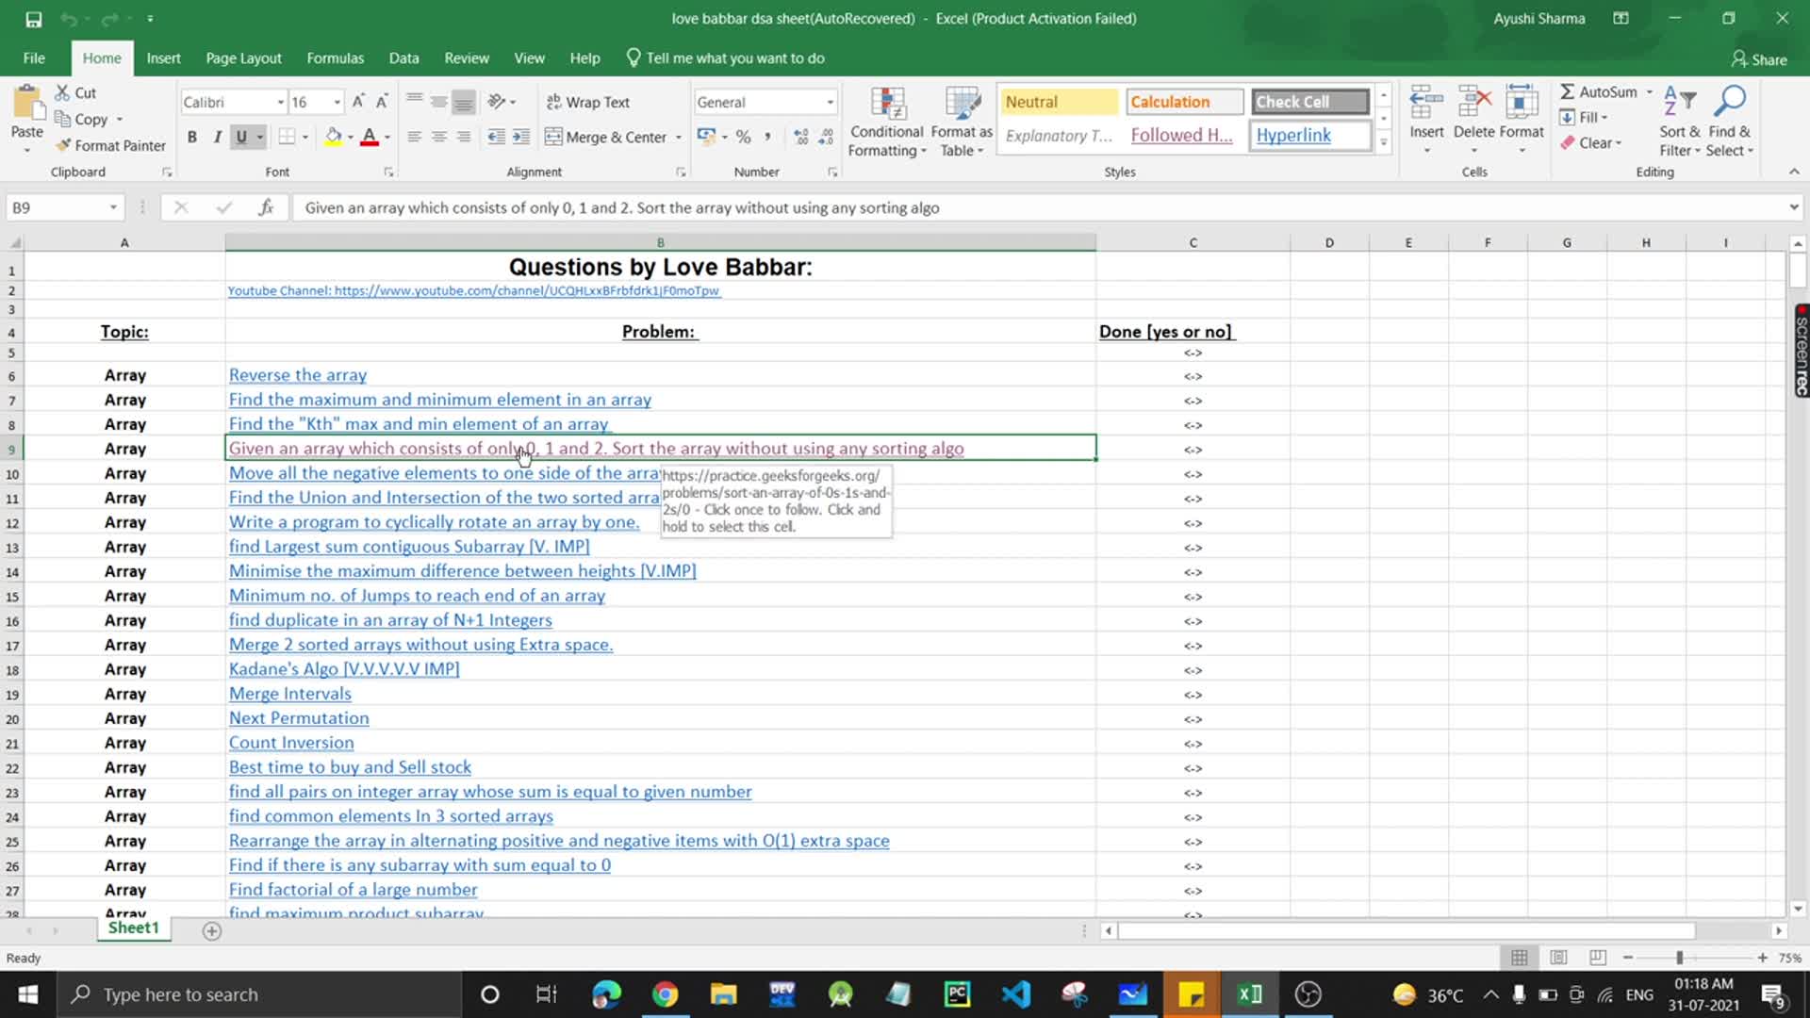Screen dimensions: 1810x1018
Task: Toggle Bold formatting
Action: click(x=192, y=137)
